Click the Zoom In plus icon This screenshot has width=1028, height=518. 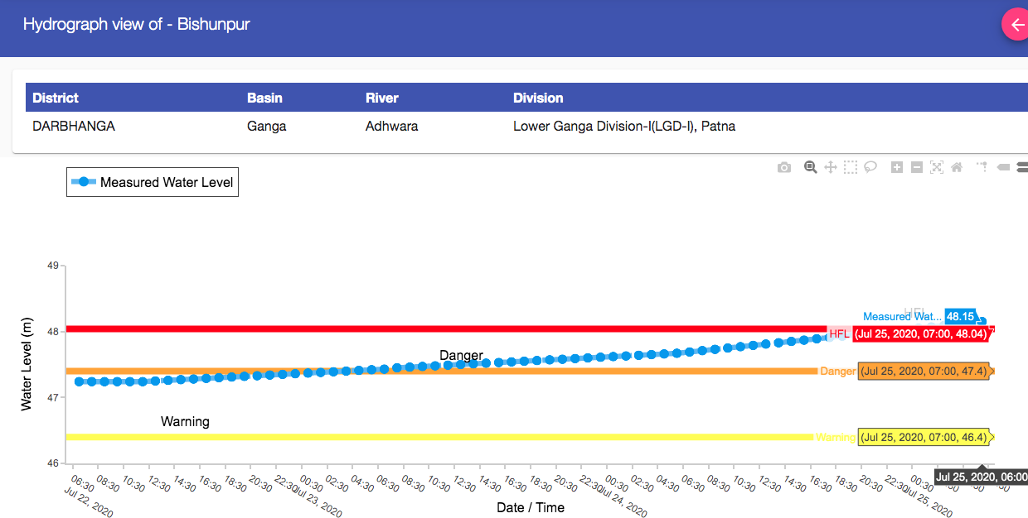[x=897, y=168]
